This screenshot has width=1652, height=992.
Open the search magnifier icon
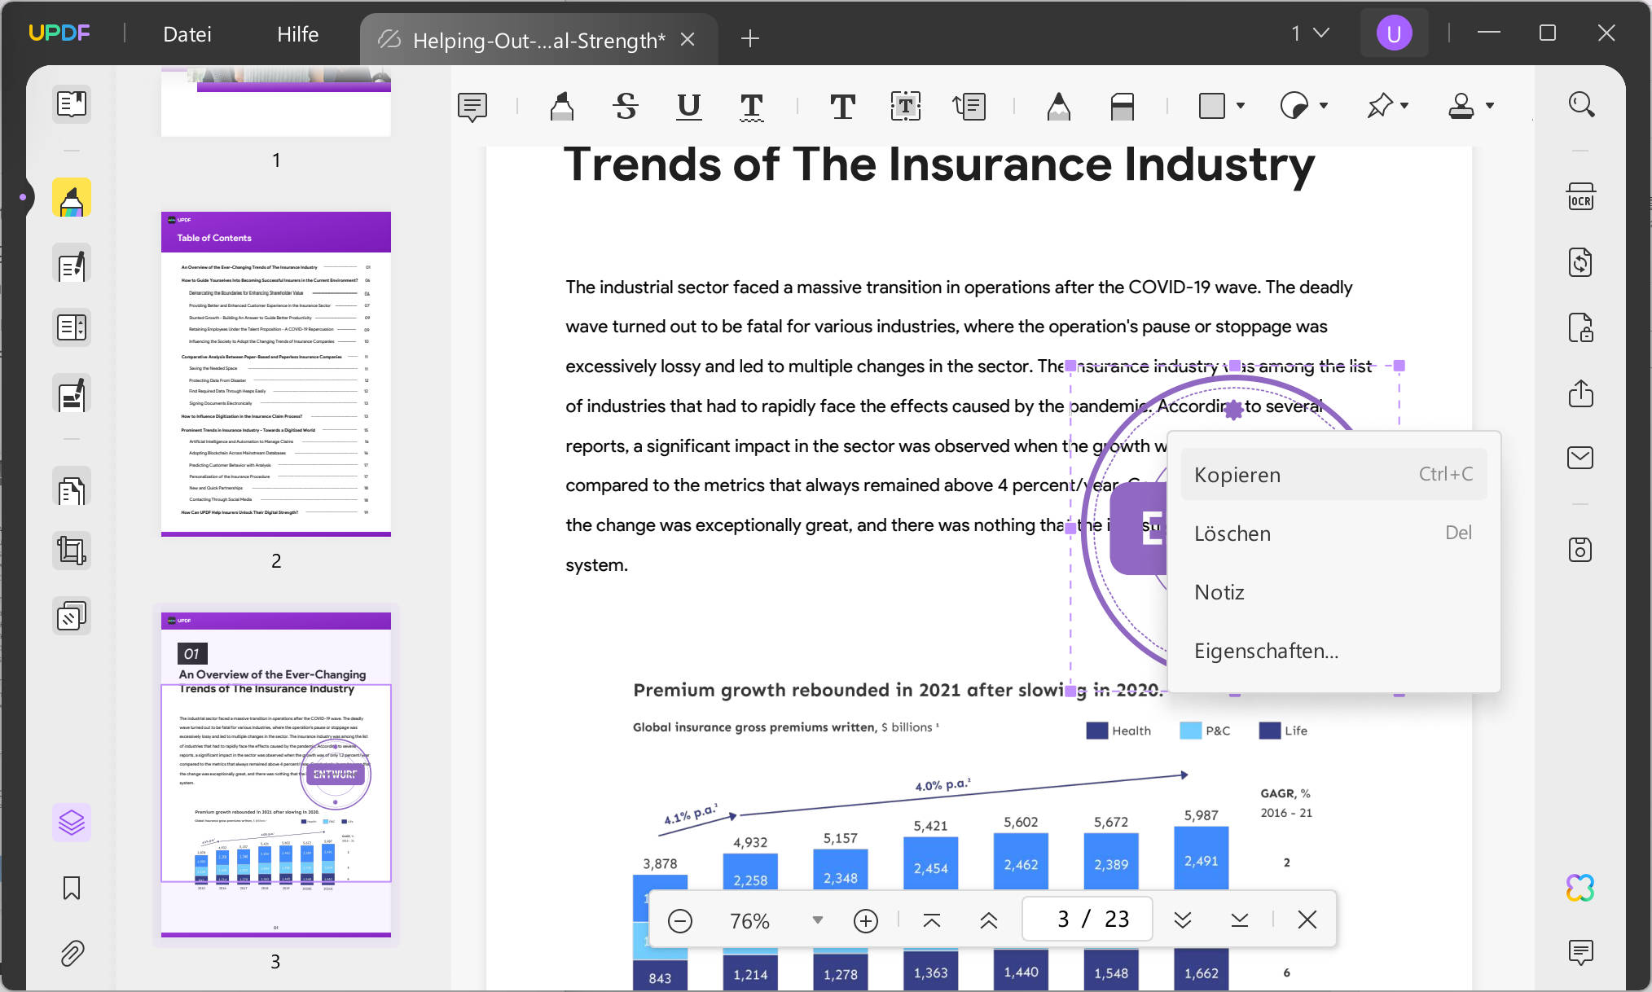coord(1580,104)
